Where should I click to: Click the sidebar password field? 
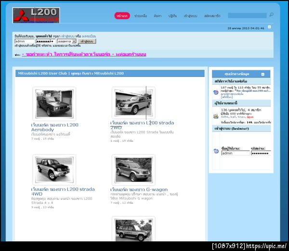(x=261, y=153)
